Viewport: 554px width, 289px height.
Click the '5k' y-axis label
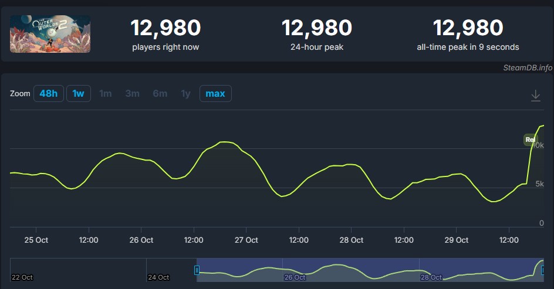539,184
